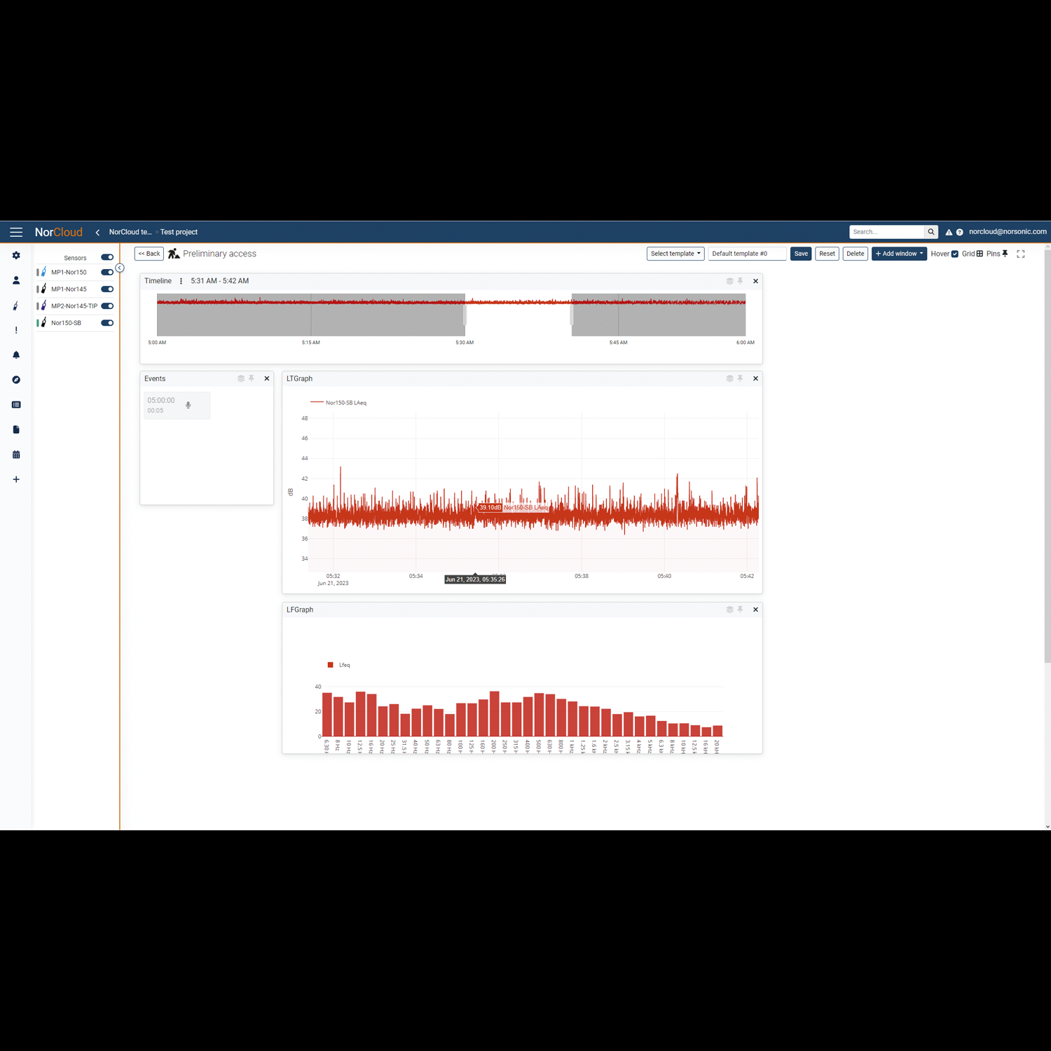
Task: Collapse the Sensors side panel
Action: click(x=120, y=268)
